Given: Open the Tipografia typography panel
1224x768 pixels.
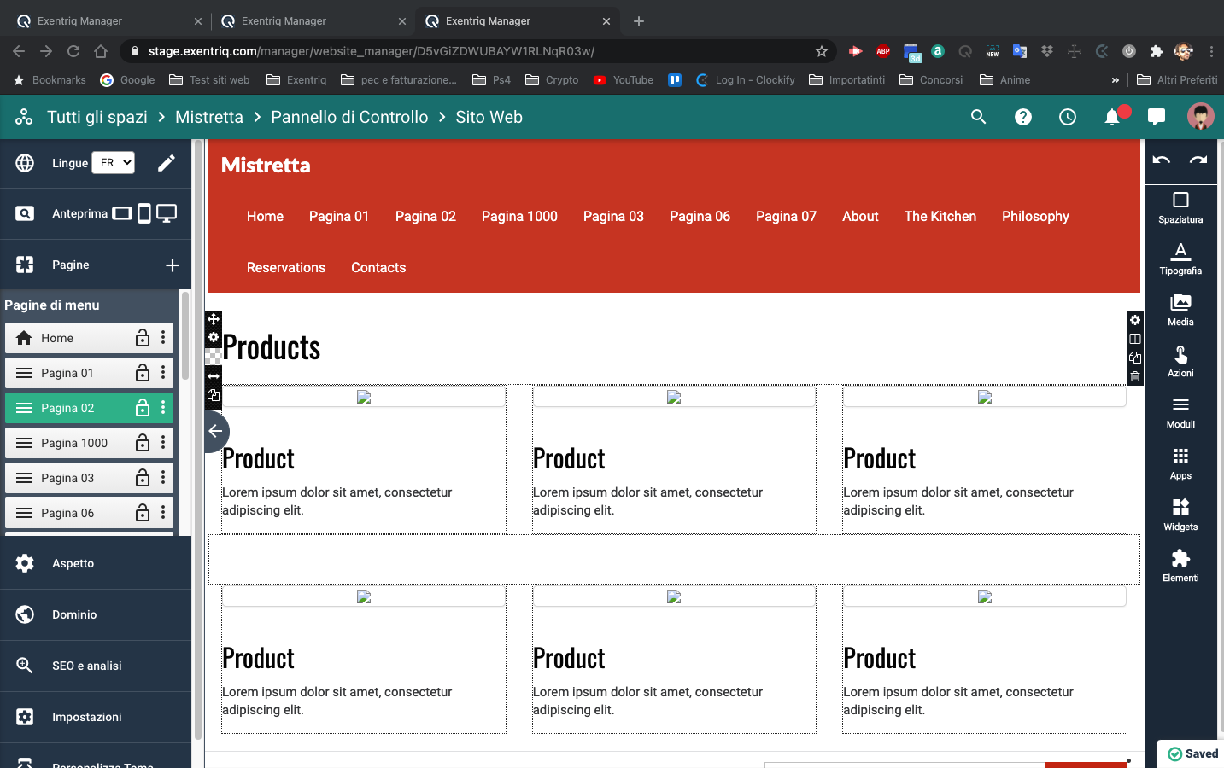Looking at the screenshot, I should pos(1180,259).
